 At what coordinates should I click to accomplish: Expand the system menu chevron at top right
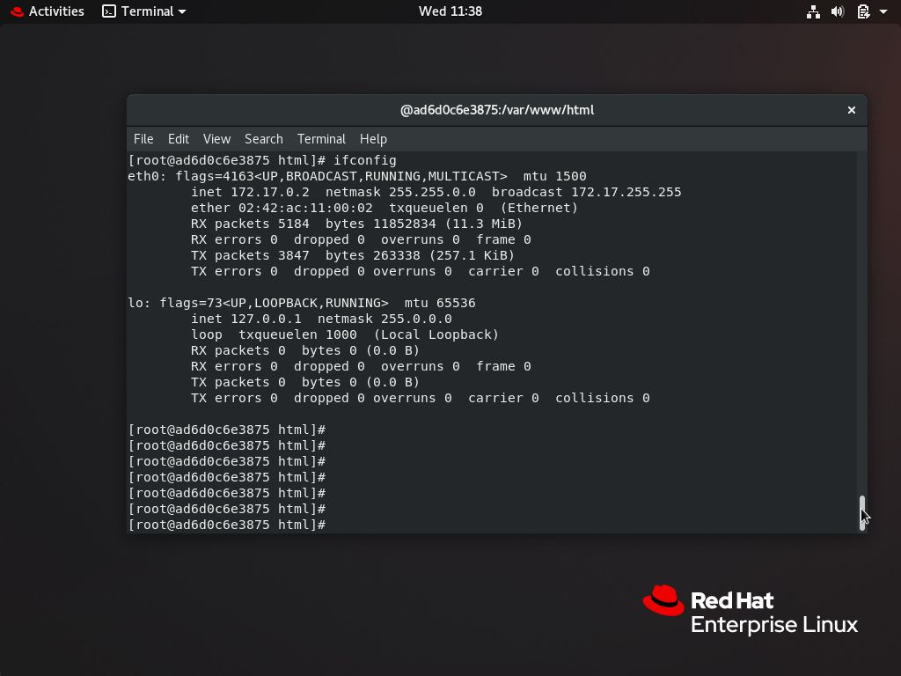click(x=884, y=11)
